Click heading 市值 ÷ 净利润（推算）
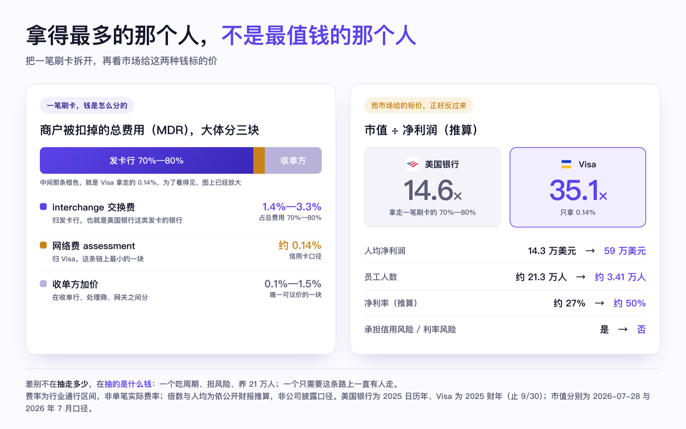686x429 pixels. click(x=421, y=130)
